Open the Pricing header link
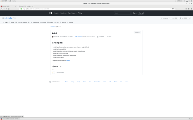193x120 pixels. [80, 13]
